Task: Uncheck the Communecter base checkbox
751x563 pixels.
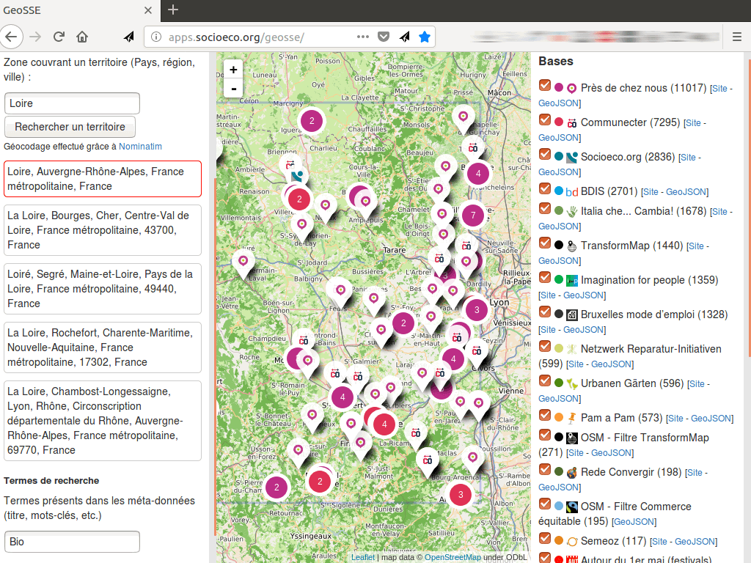Action: 544,122
